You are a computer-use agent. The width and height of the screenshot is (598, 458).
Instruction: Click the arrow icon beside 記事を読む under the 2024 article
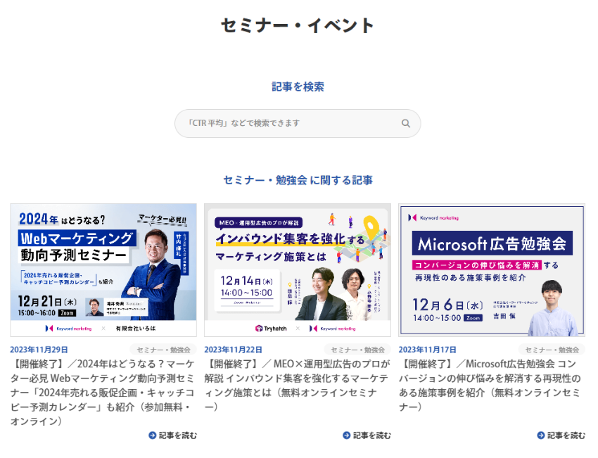point(153,435)
